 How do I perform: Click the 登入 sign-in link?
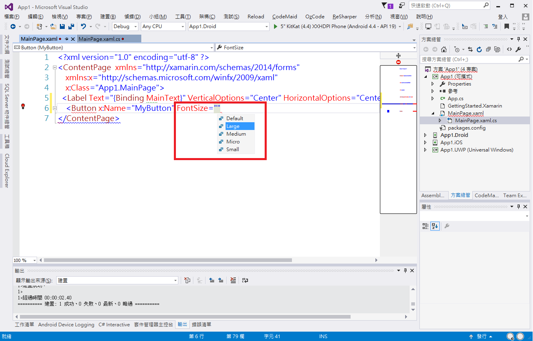503,17
